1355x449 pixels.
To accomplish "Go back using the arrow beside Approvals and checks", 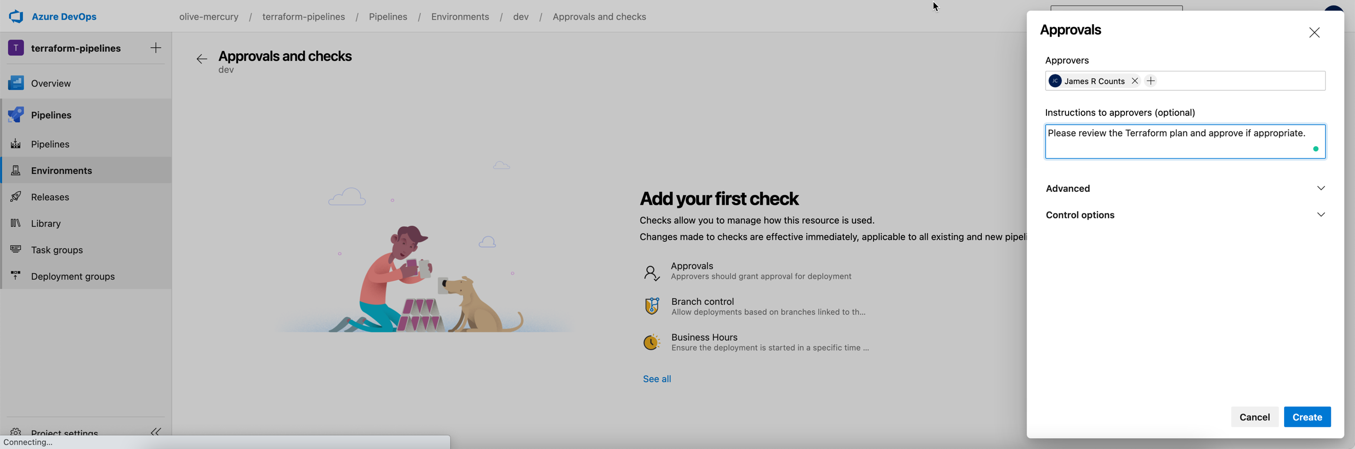I will pos(202,59).
